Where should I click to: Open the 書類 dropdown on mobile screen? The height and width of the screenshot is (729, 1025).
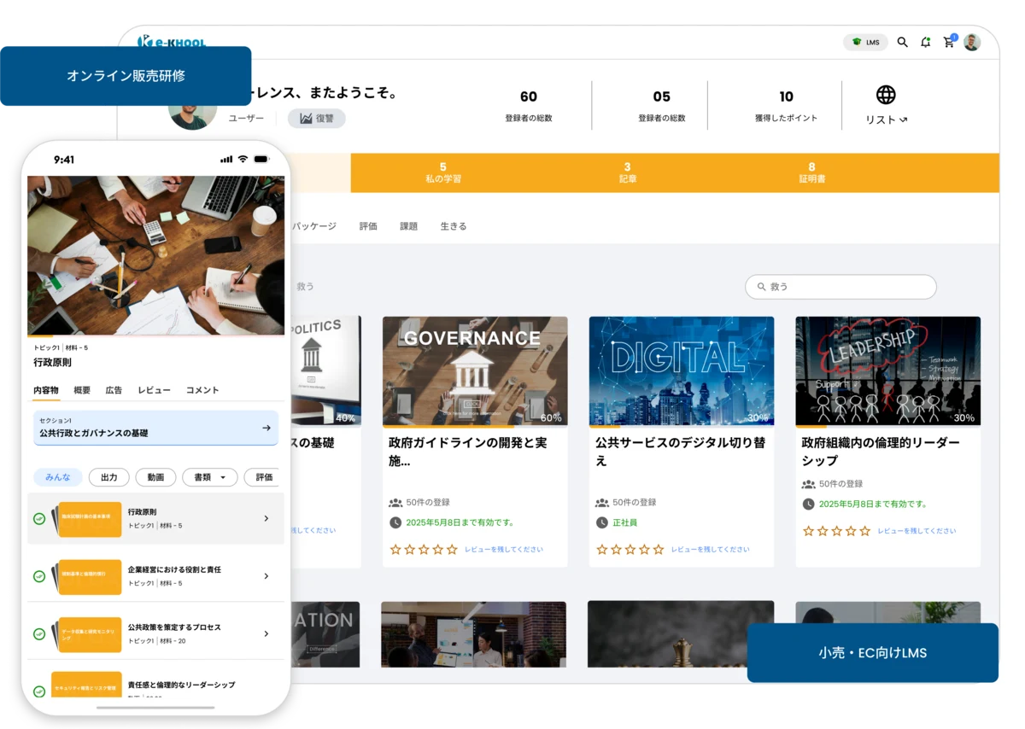tap(209, 477)
